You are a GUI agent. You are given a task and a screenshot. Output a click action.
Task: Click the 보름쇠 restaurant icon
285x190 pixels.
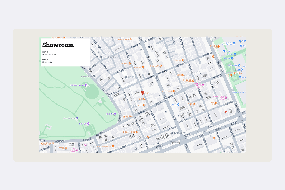pos(183,75)
